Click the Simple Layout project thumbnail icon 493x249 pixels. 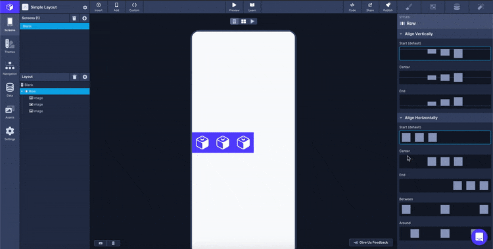(x=25, y=7)
